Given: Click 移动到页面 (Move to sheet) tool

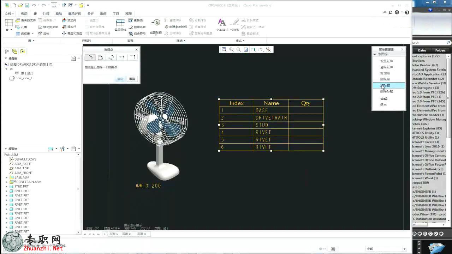Looking at the screenshot, I should 48,27.
